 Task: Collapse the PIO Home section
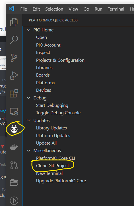click(x=28, y=30)
